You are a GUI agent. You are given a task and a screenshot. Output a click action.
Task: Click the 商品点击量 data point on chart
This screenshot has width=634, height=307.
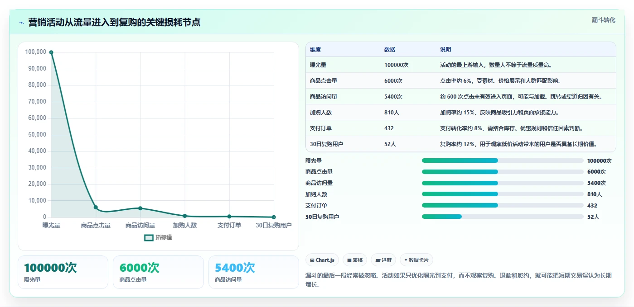tap(96, 207)
